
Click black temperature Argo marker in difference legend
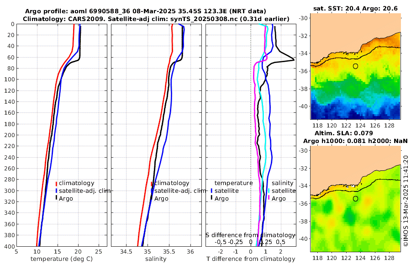[211, 198]
